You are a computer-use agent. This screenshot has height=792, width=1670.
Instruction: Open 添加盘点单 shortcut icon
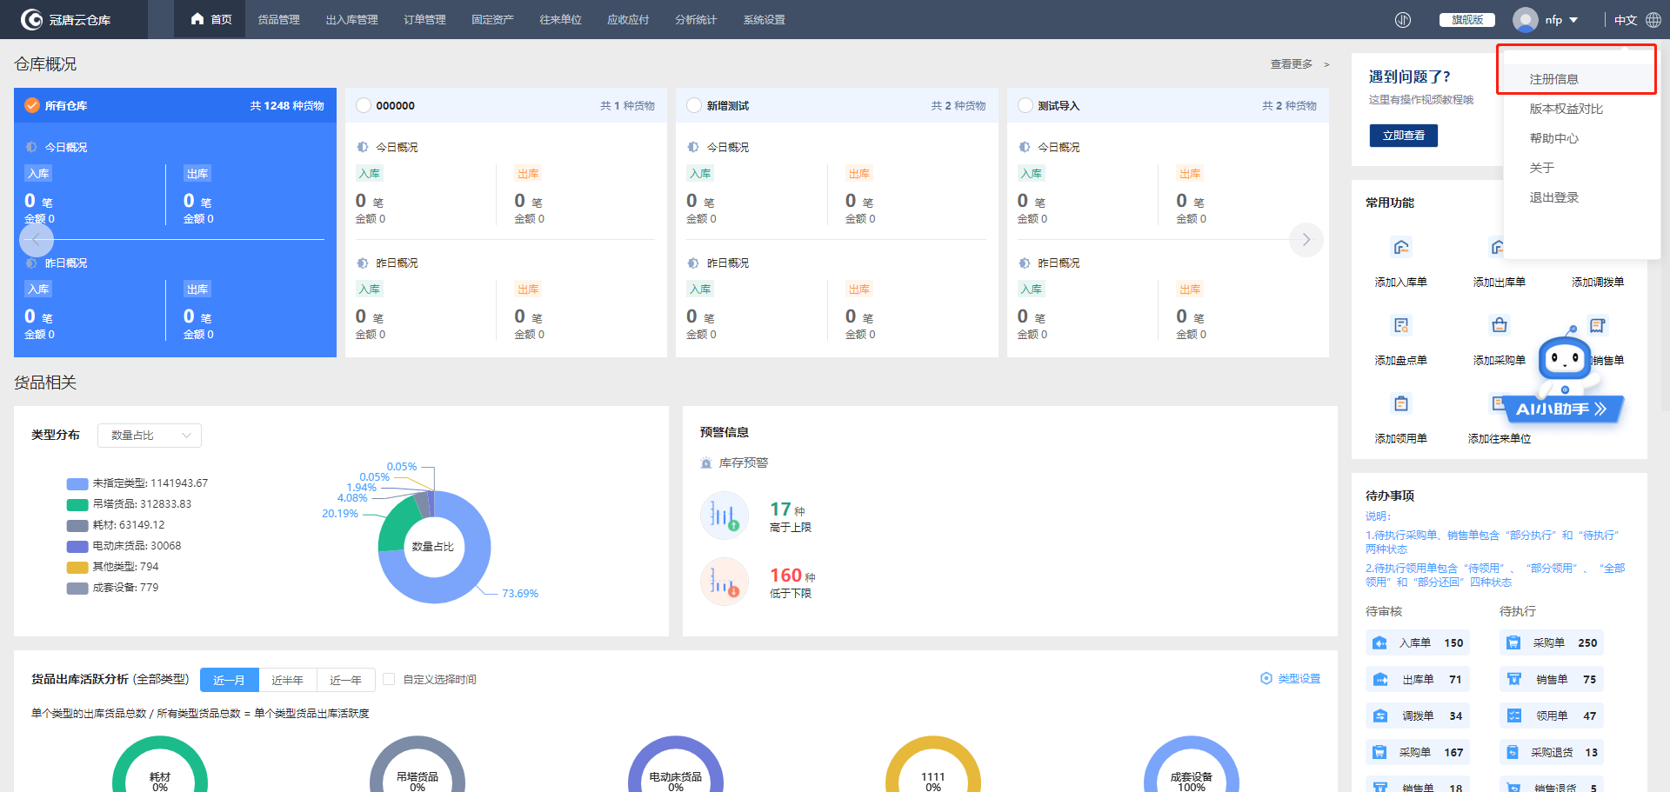[x=1400, y=325]
